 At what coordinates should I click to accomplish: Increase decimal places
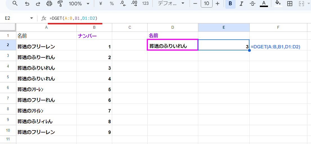(x=134, y=3)
